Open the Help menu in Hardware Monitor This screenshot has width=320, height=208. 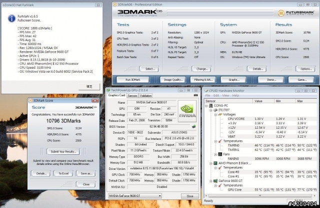coord(235,96)
